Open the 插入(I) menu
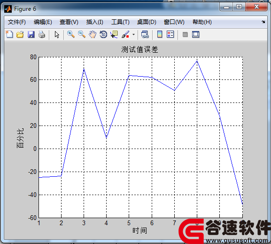Viewport: 271px width, 244px height. pos(95,22)
